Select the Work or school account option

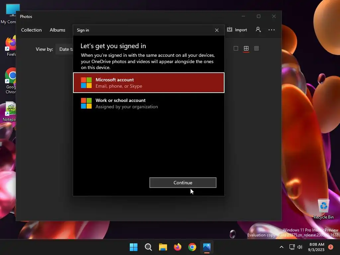[x=149, y=104]
